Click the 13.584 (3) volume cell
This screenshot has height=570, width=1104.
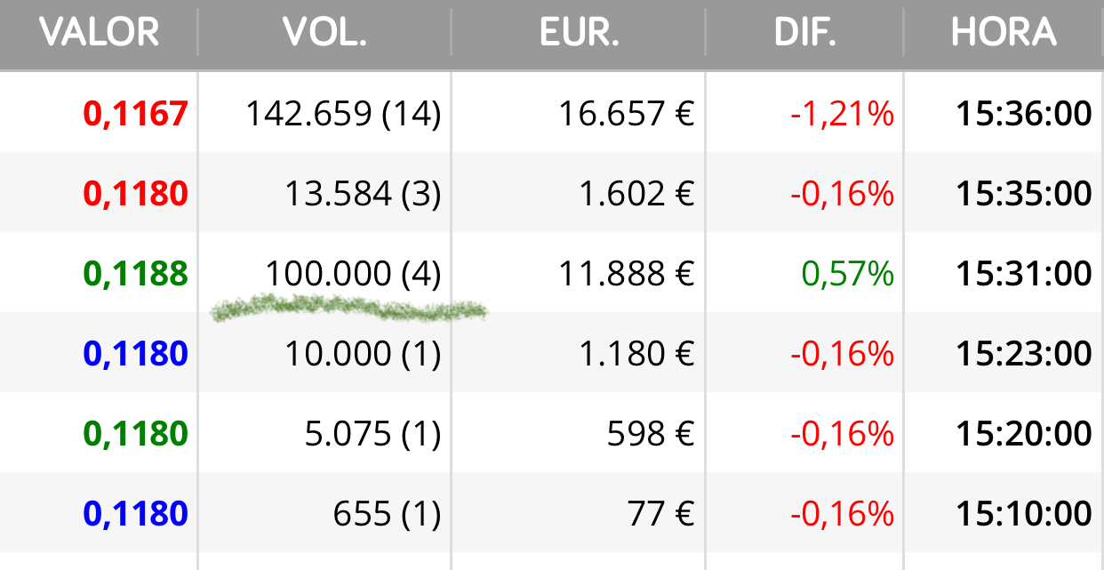pyautogui.click(x=363, y=194)
